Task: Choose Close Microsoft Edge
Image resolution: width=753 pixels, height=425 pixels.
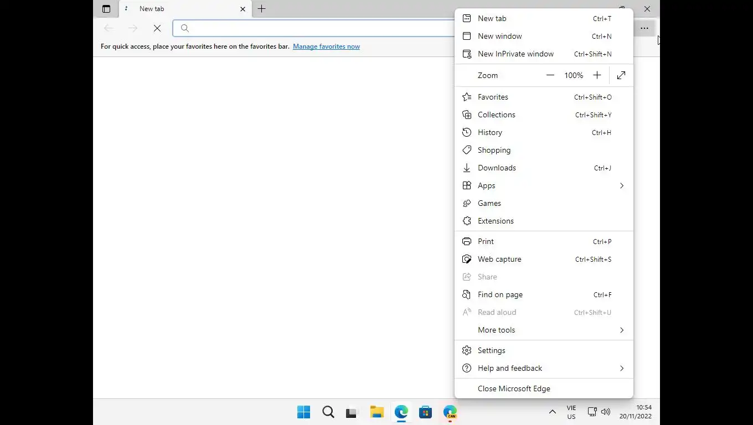Action: click(x=544, y=388)
